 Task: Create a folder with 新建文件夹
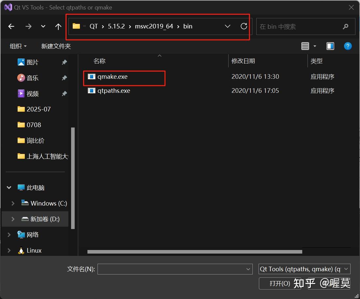56,46
